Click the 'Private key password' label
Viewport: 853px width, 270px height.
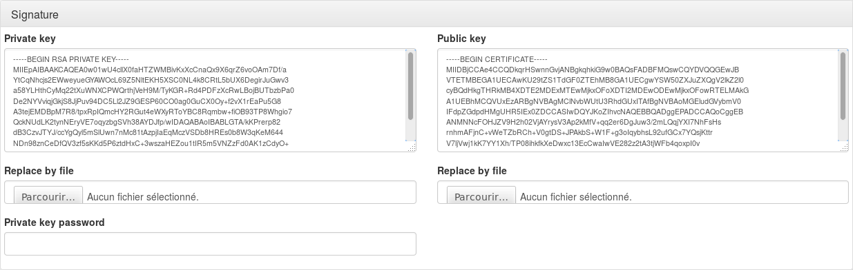point(55,222)
